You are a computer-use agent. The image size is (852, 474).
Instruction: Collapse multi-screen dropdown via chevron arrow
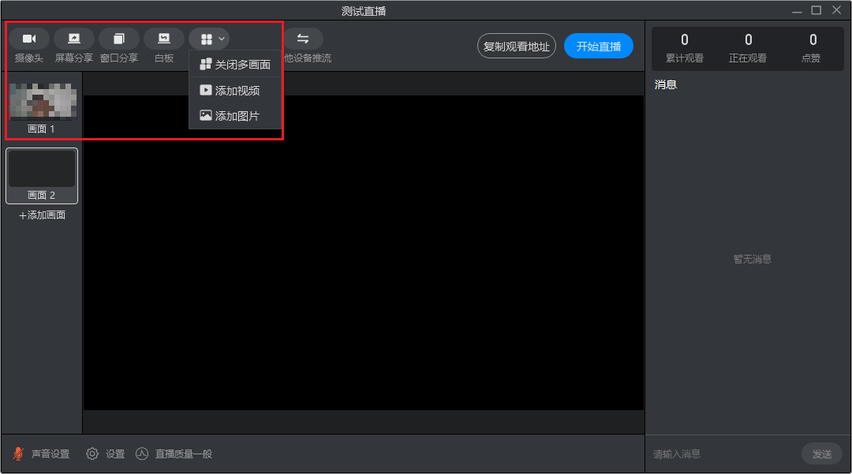coord(222,39)
